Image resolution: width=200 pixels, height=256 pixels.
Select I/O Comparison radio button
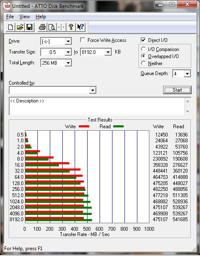coord(143,49)
